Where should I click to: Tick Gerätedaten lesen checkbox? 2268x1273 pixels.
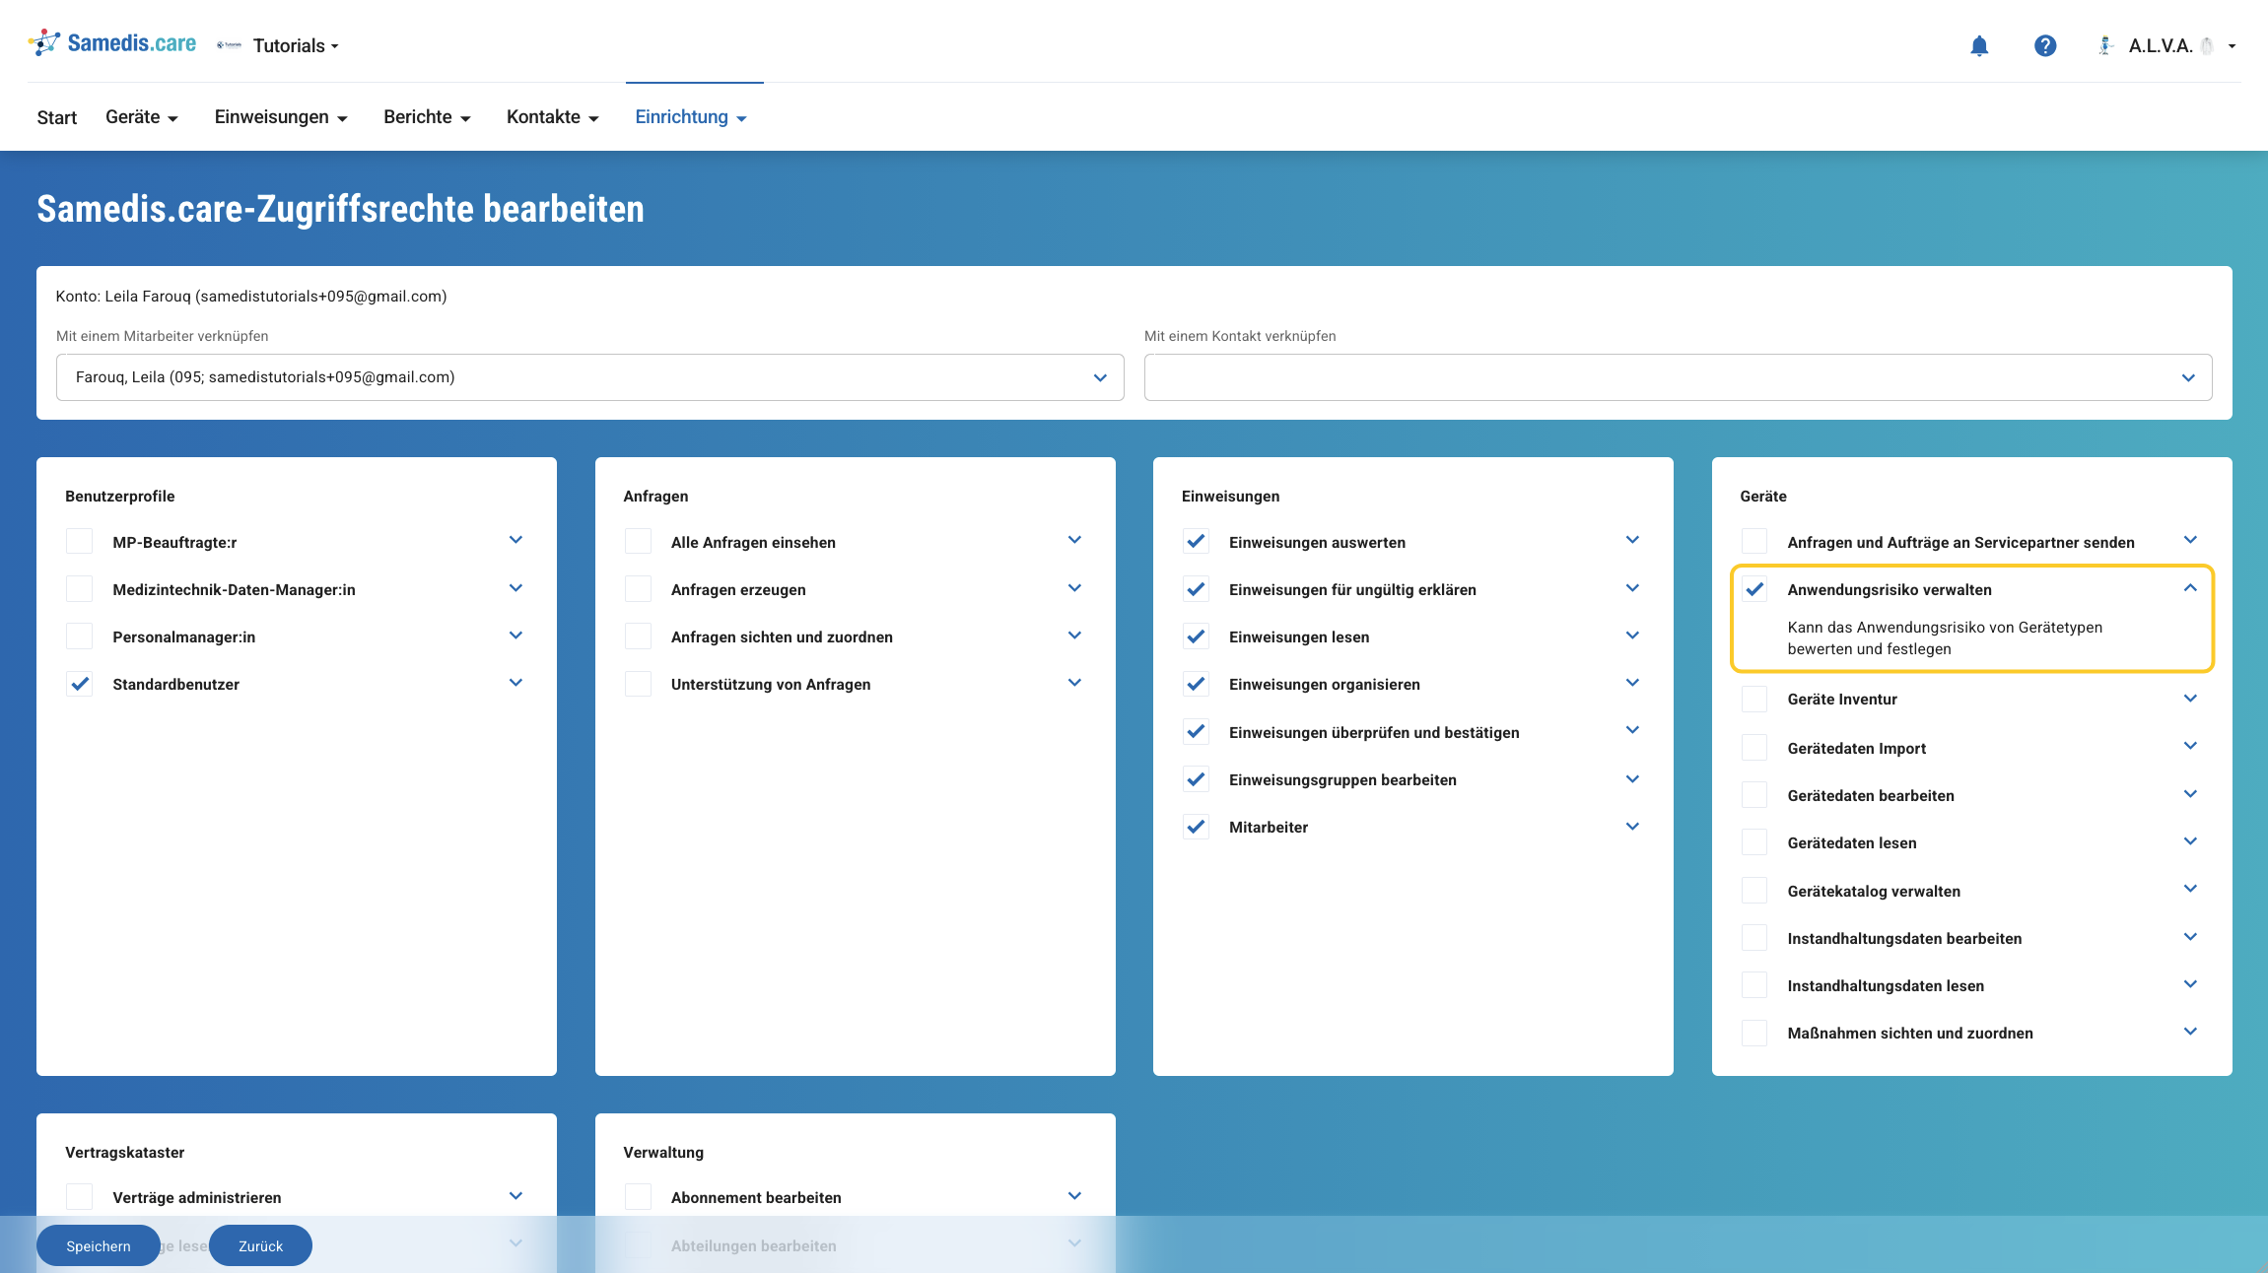pyautogui.click(x=1755, y=842)
